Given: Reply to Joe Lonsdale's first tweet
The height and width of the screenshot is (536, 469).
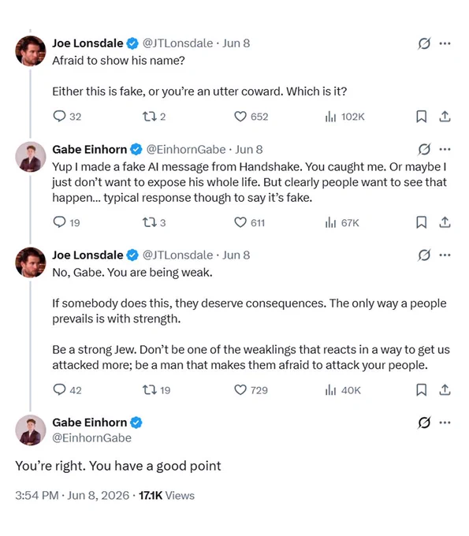Looking at the screenshot, I should tap(59, 117).
